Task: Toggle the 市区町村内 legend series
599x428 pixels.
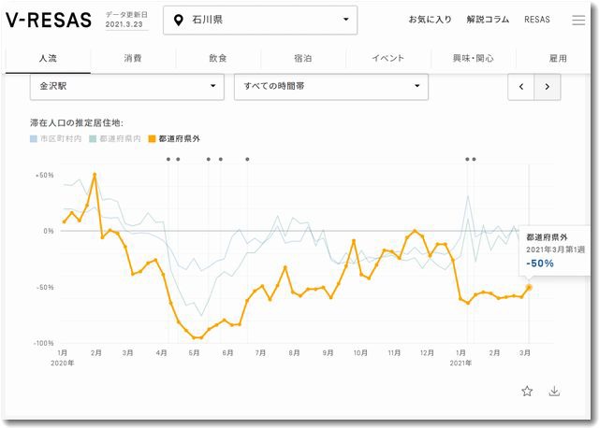Action: pyautogui.click(x=56, y=138)
